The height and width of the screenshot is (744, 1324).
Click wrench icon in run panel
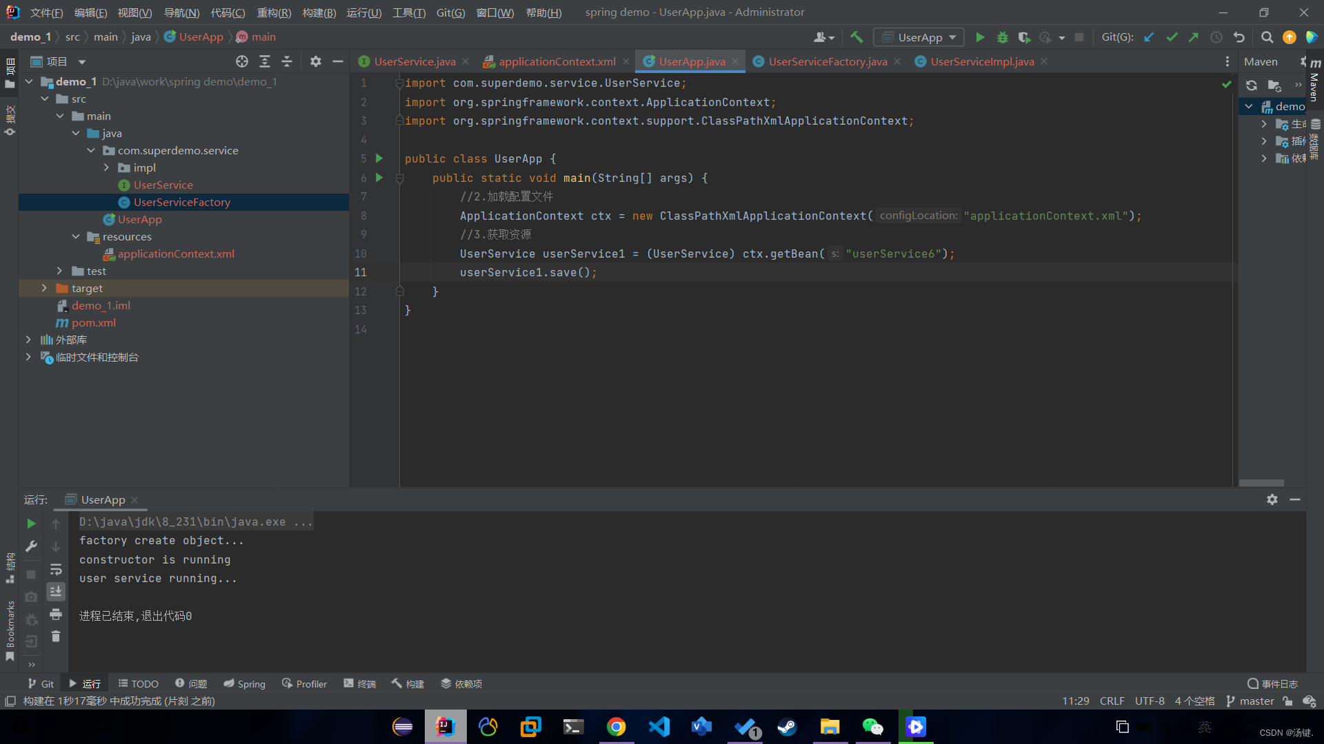[31, 546]
